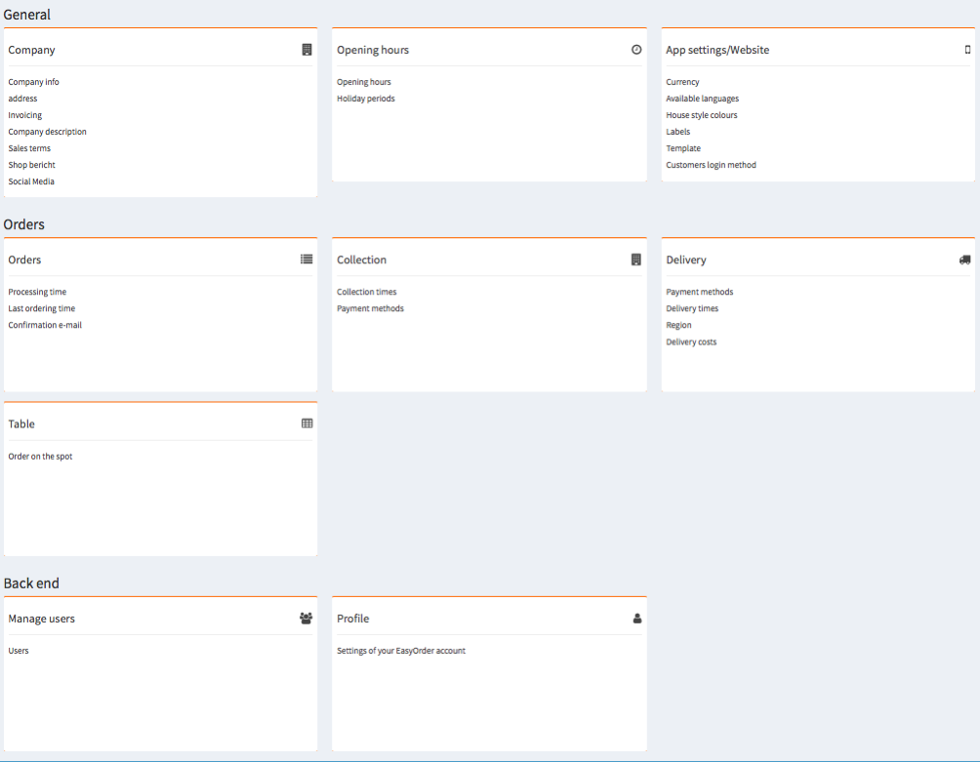Click the truck icon on the Delivery card
This screenshot has height=762, width=980.
pyautogui.click(x=964, y=259)
